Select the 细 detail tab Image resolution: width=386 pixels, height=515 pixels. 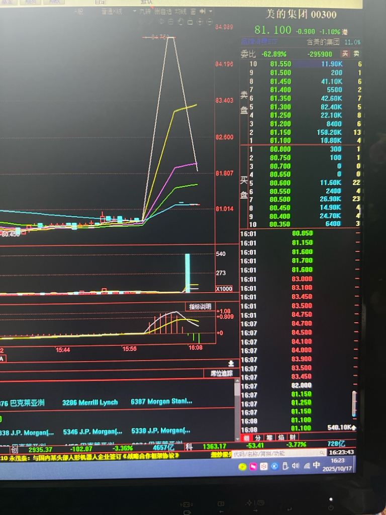(x=246, y=438)
